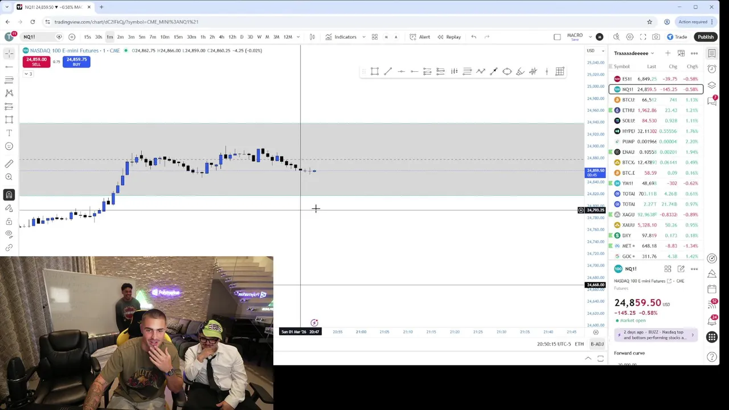Open the candlestick chart type selector
Viewport: 729px width, 410px height.
coord(312,37)
